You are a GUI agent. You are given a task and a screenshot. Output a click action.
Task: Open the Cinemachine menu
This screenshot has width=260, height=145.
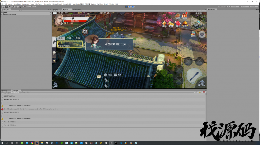(47, 4)
